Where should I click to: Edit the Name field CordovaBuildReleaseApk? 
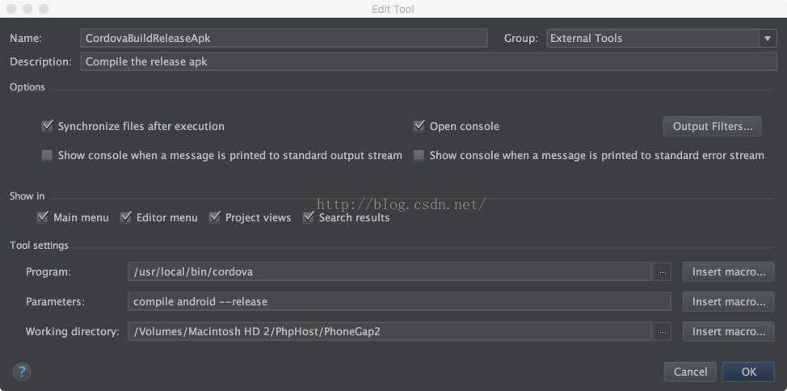tap(284, 38)
